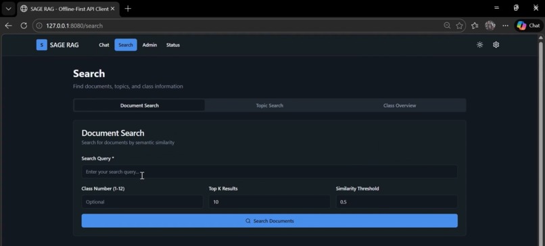Open the Copilot Chat button
Screen dimensions: 545x246
coord(529,26)
